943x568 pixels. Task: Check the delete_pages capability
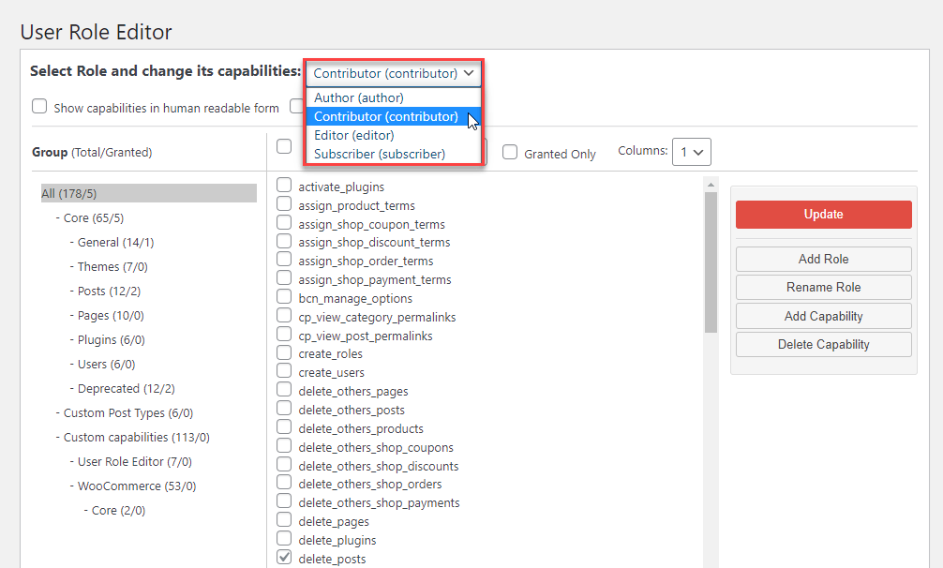[x=284, y=519]
